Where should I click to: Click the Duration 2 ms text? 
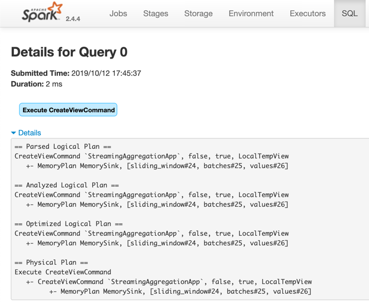click(x=36, y=84)
